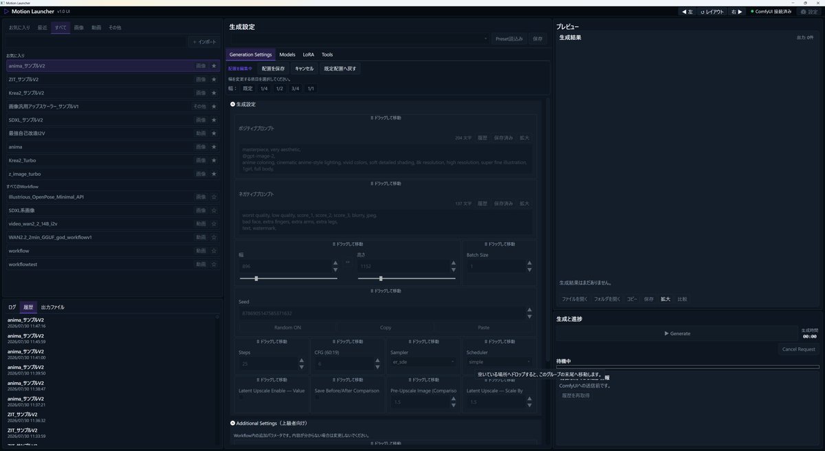
Task: Open the 動画 filter tab
Action: click(x=97, y=27)
